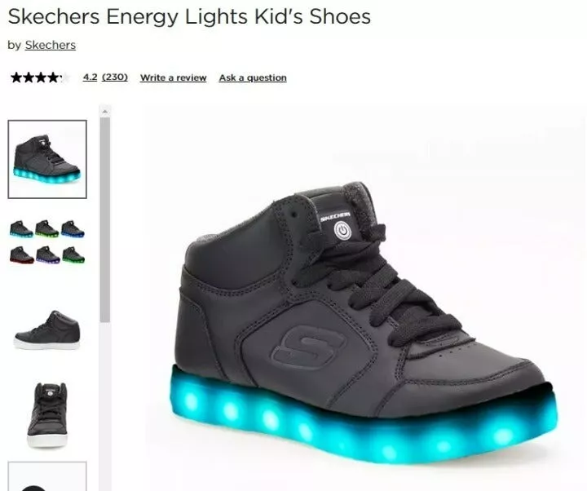Select the front-view shoe thumbnail

click(x=47, y=414)
